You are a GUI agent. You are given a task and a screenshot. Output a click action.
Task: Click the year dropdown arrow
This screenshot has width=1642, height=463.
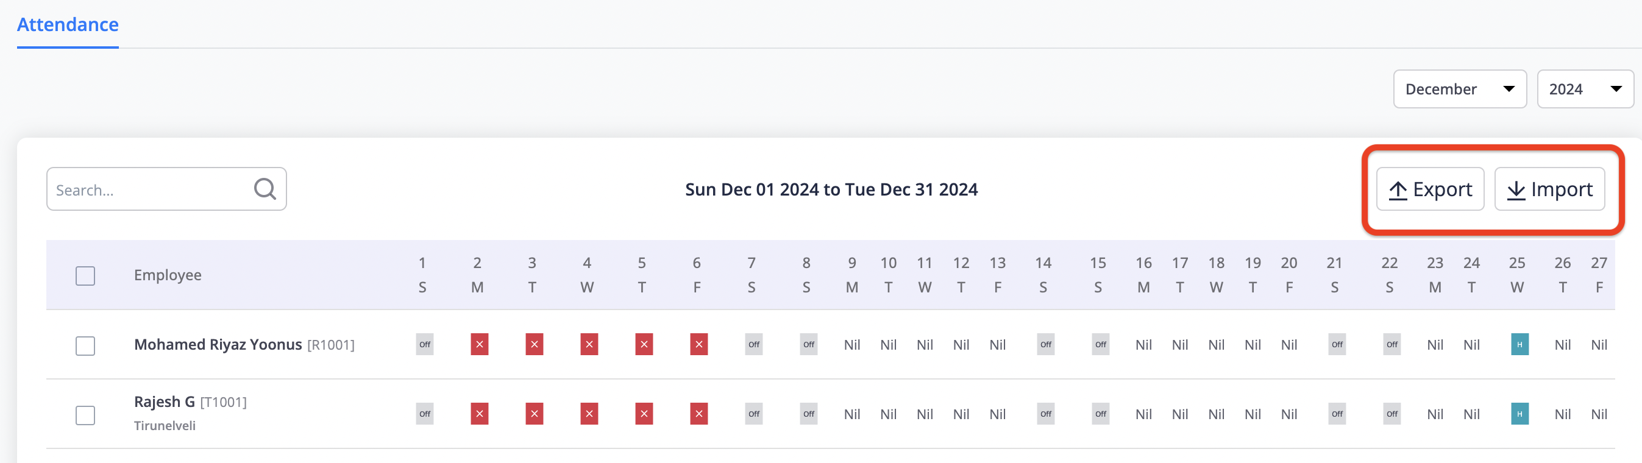click(1616, 89)
